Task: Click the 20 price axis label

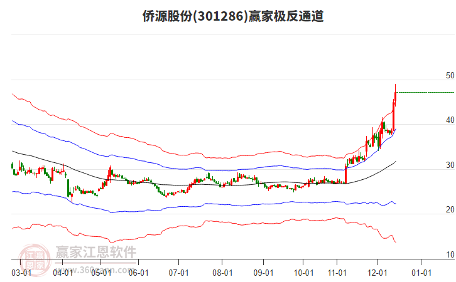Action: coord(450,209)
